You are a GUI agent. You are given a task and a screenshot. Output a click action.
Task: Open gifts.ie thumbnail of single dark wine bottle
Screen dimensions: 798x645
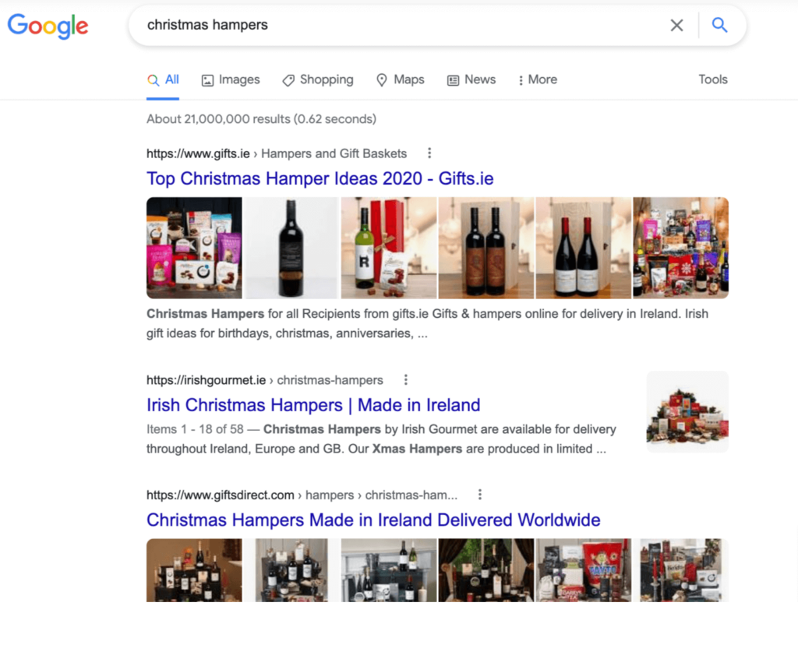pos(291,248)
